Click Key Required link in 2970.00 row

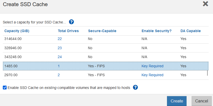coord(153,75)
